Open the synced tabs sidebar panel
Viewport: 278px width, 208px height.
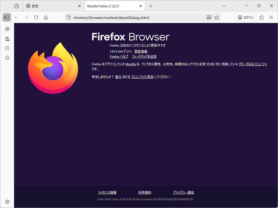(7, 39)
